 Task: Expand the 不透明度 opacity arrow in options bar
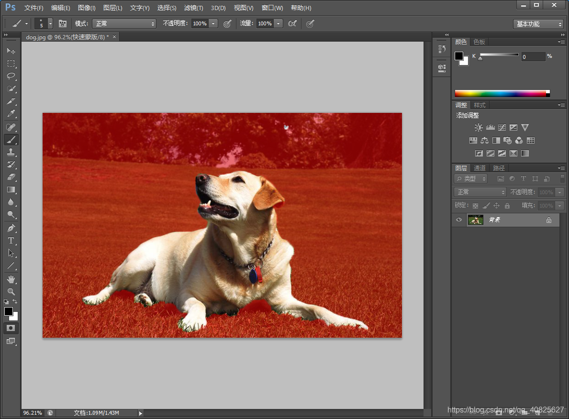pos(213,23)
